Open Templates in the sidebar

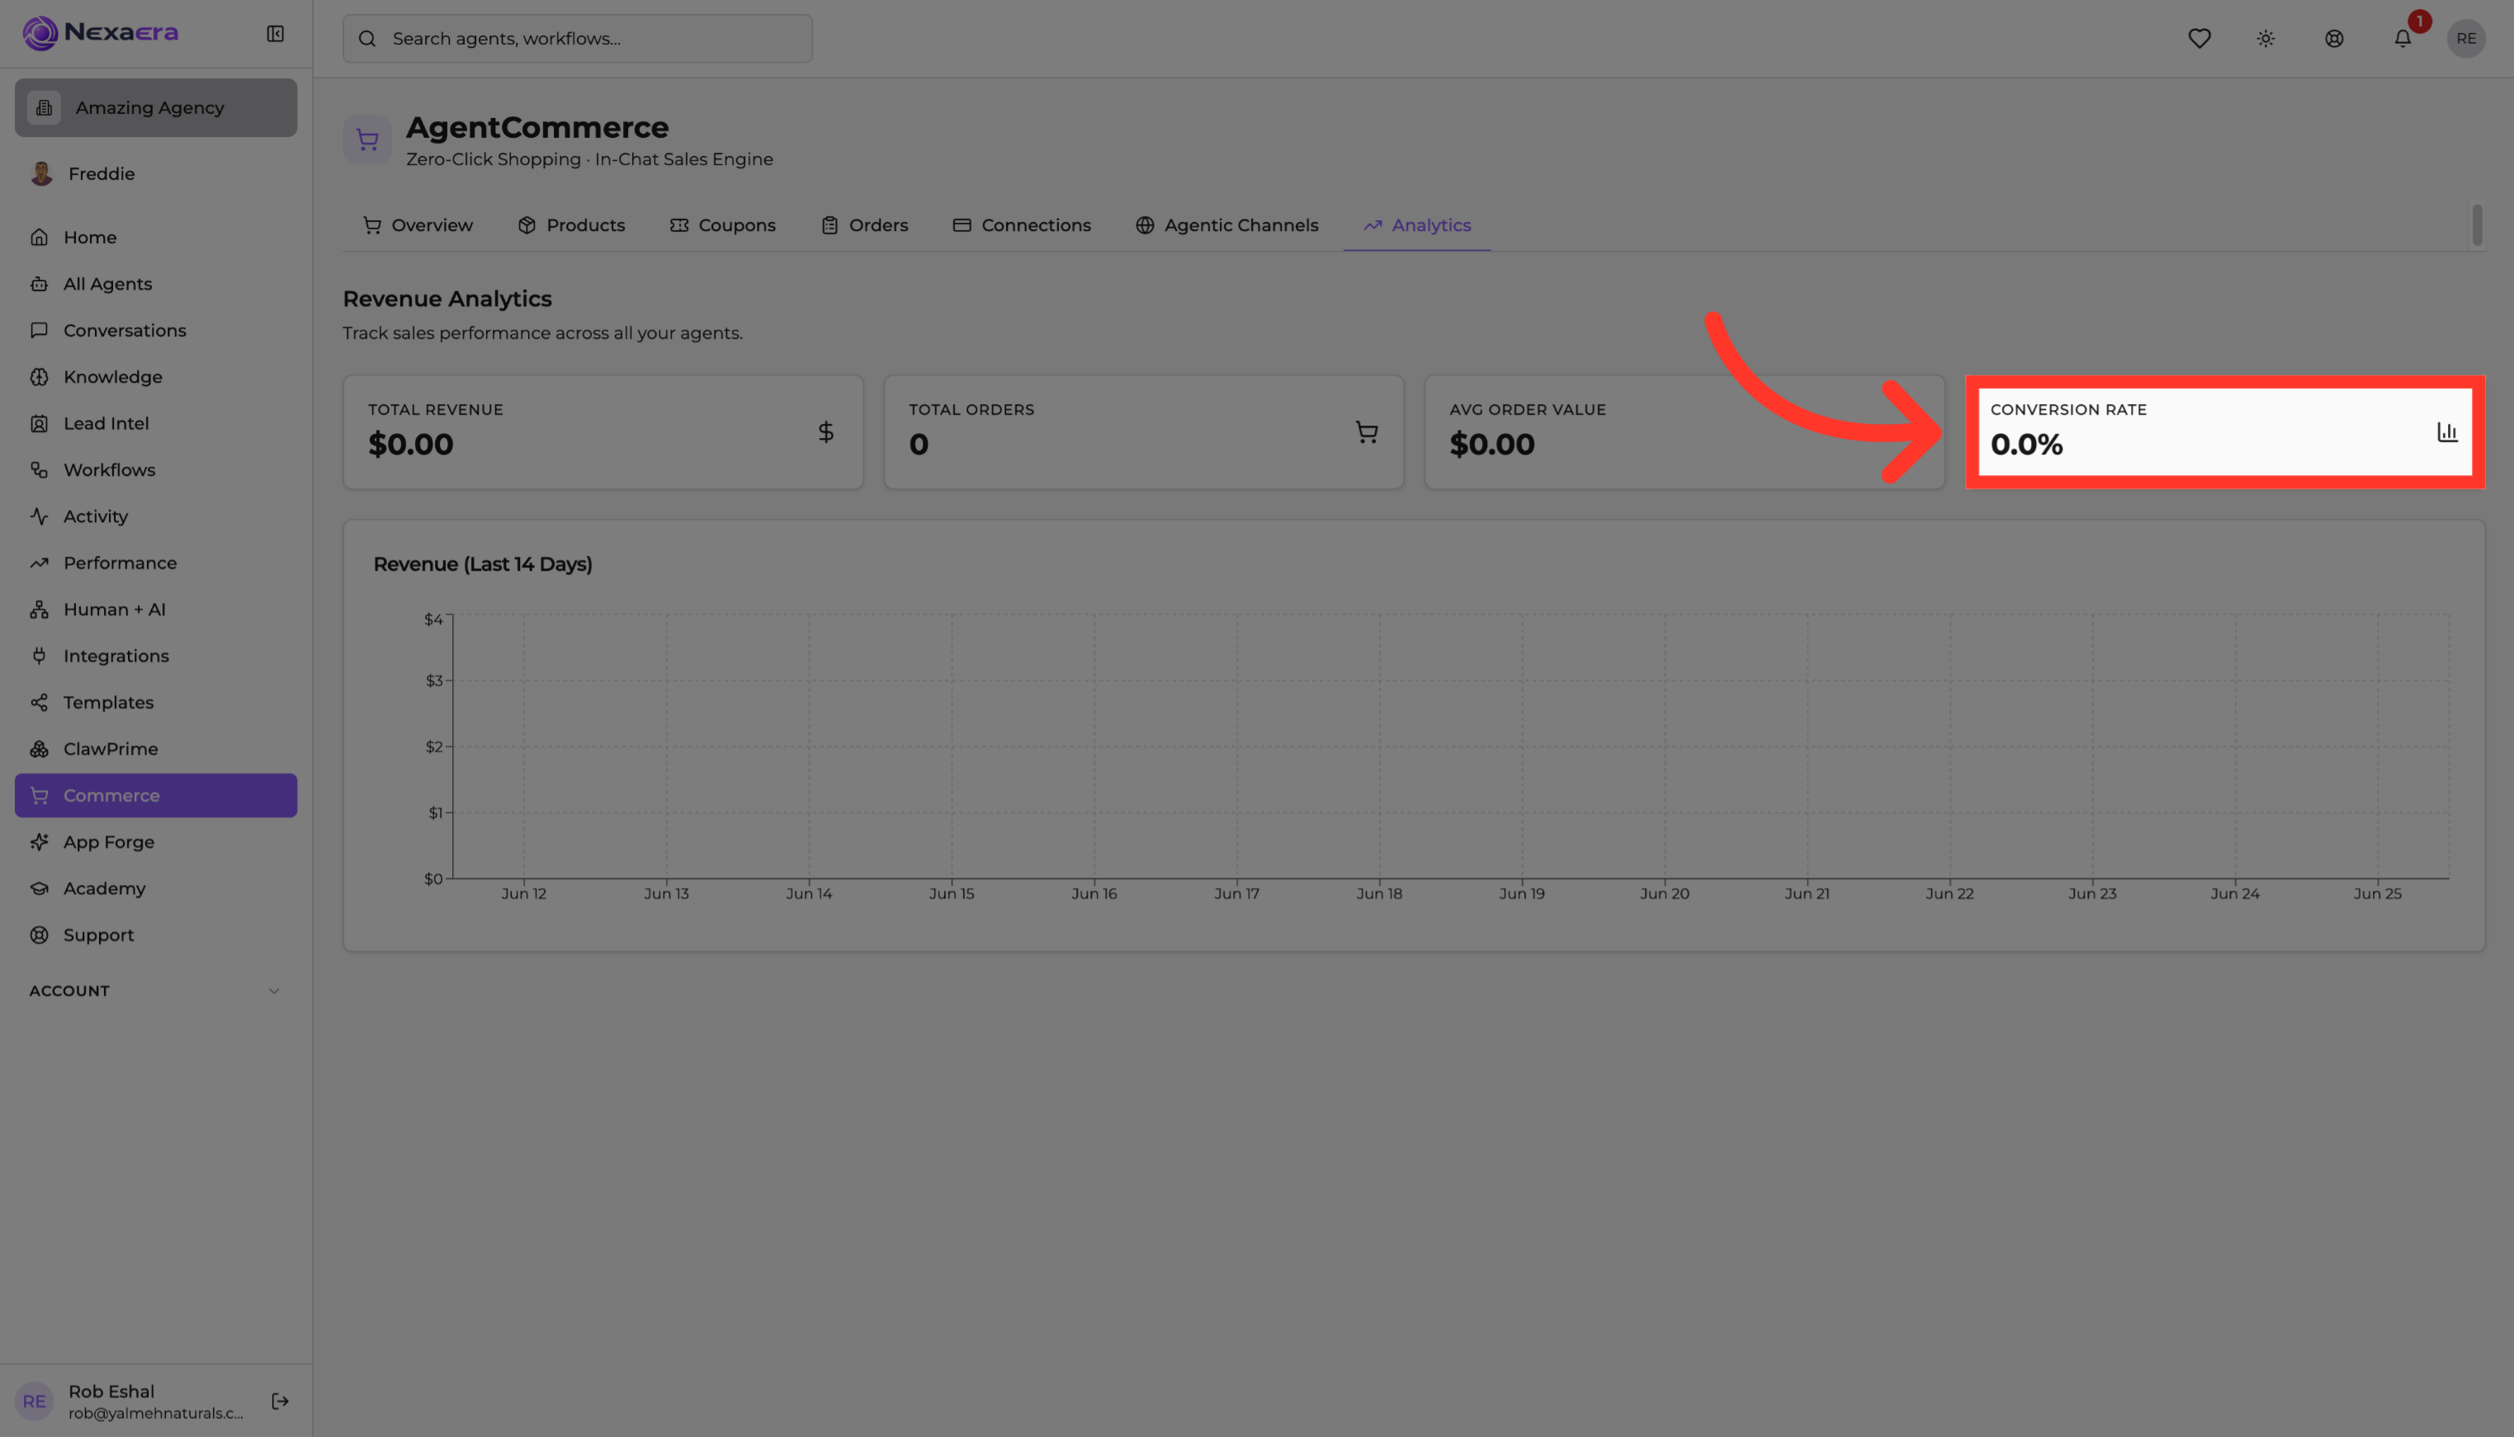pos(156,702)
